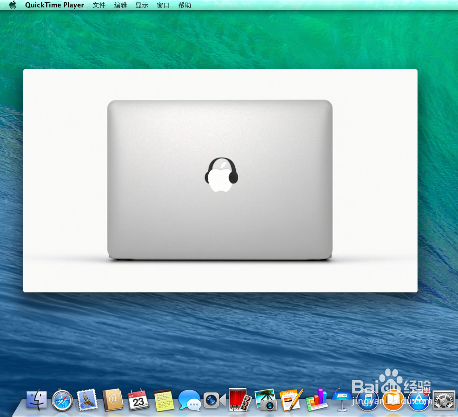Launch FaceTime from the Dock
Viewport: 458px width, 417px height.
click(215, 400)
